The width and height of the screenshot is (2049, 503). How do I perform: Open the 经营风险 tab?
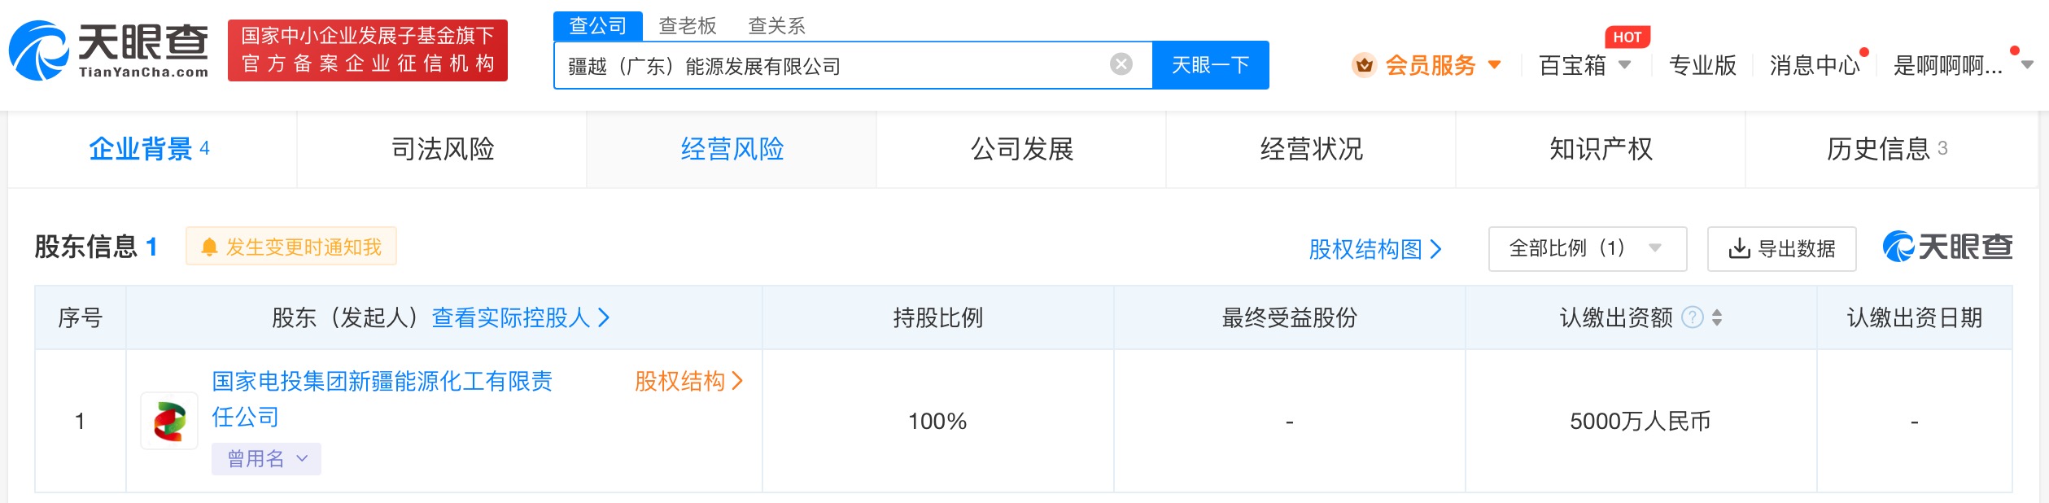732,149
